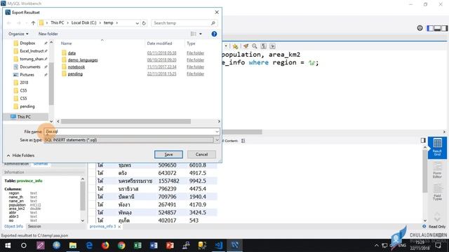Click the Search temp box
This screenshot has height=252, width=449.
(x=184, y=23)
